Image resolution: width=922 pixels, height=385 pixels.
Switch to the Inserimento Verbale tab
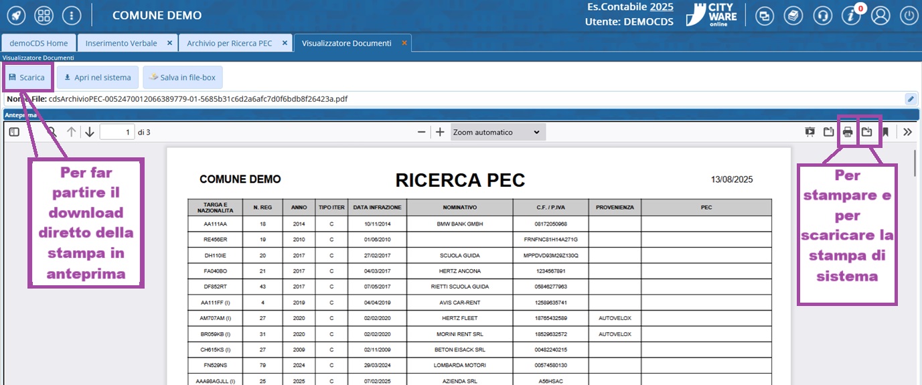(121, 43)
